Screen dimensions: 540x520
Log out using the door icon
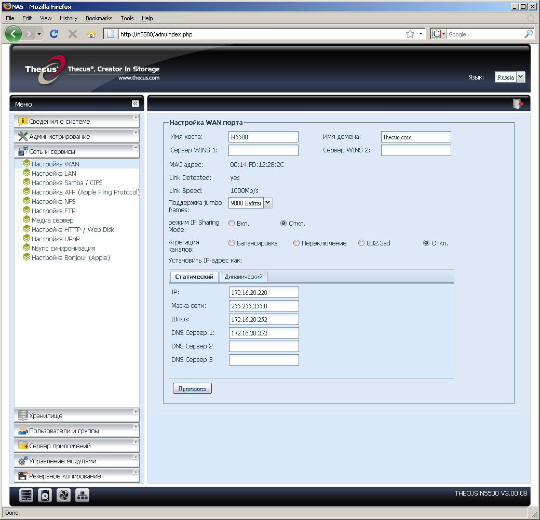[518, 103]
